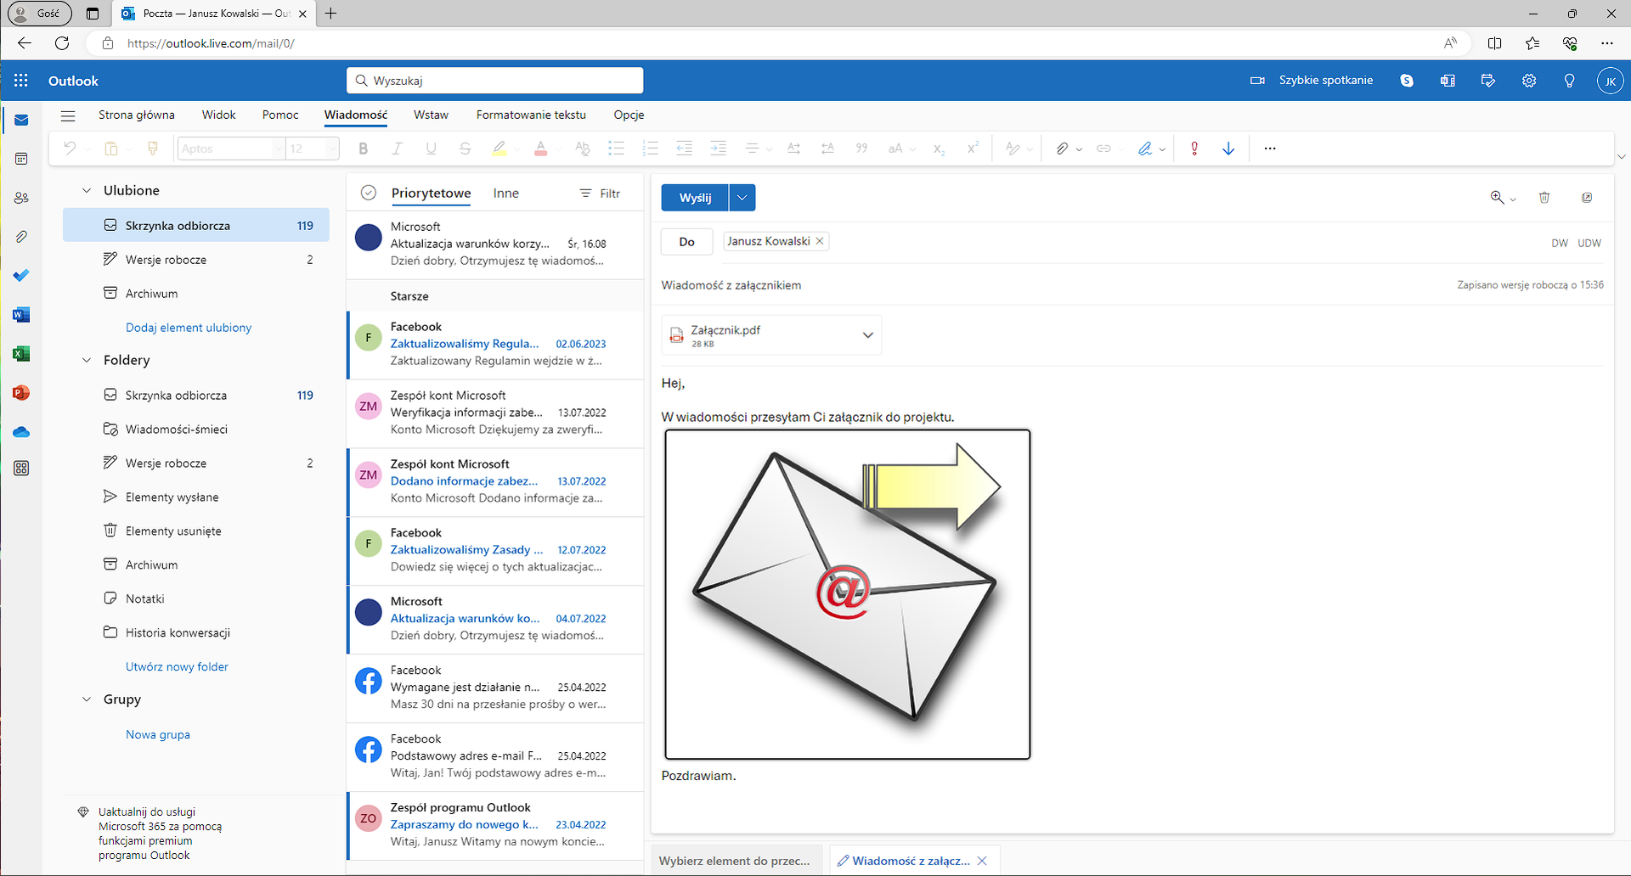Apply italic formatting
Screen dimensions: 1631x876
(397, 149)
